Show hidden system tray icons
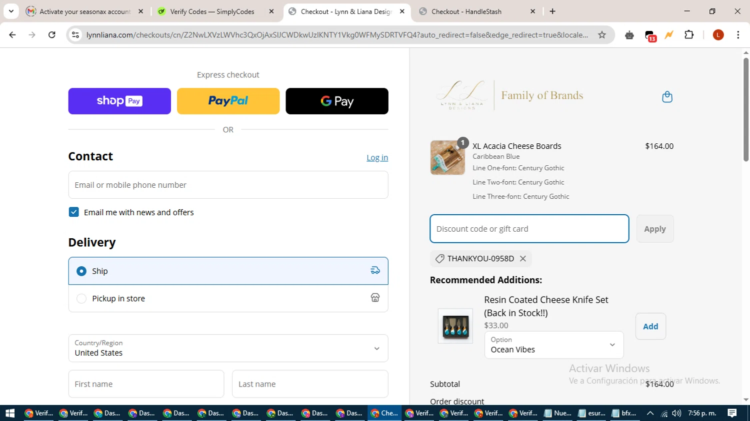The height and width of the screenshot is (421, 750). coord(650,413)
